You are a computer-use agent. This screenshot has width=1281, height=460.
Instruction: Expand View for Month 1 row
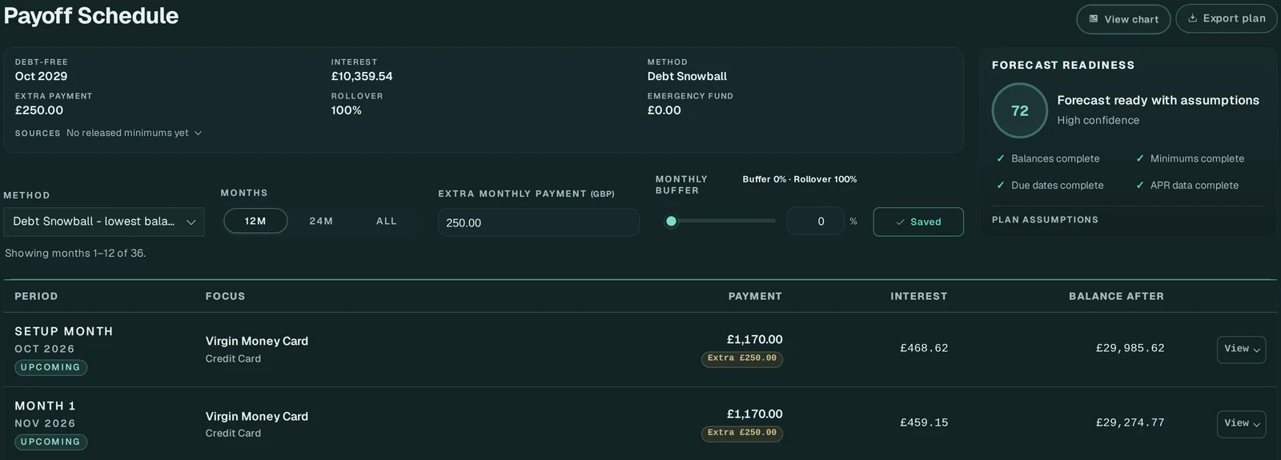click(x=1241, y=424)
